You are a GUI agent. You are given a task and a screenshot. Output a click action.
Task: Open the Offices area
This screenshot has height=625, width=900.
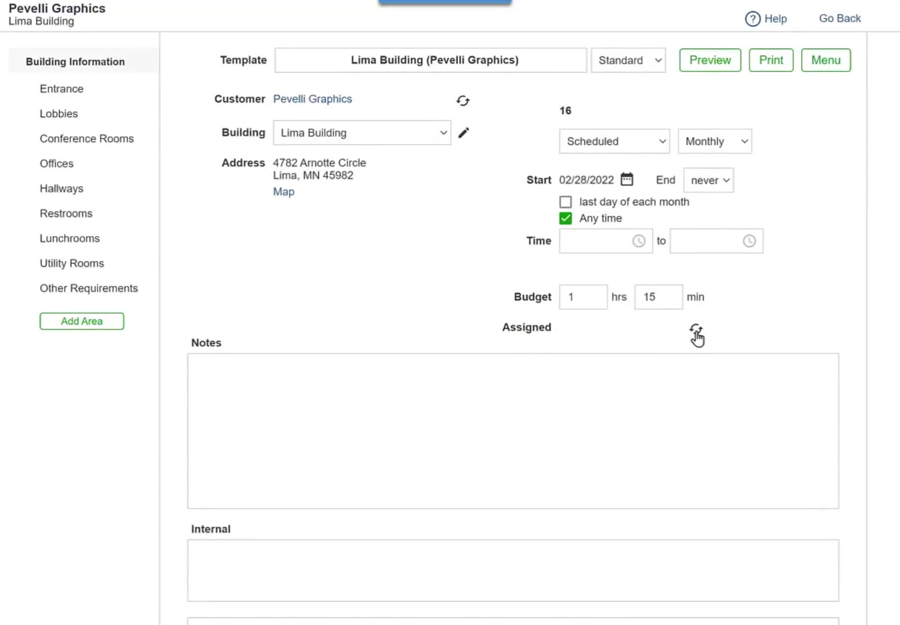[x=56, y=164]
